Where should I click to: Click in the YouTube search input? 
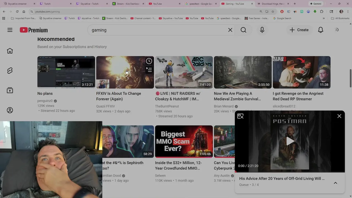pyautogui.click(x=158, y=30)
